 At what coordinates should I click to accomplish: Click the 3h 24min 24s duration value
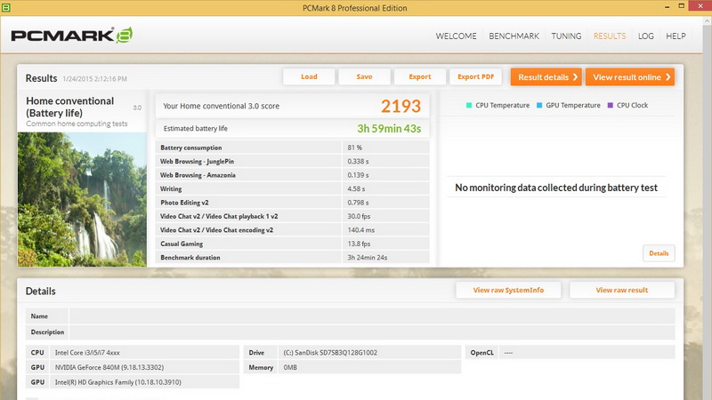368,257
